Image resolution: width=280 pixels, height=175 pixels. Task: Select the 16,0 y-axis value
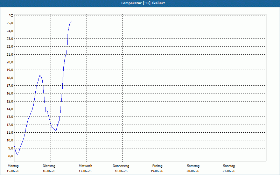(x=10, y=93)
